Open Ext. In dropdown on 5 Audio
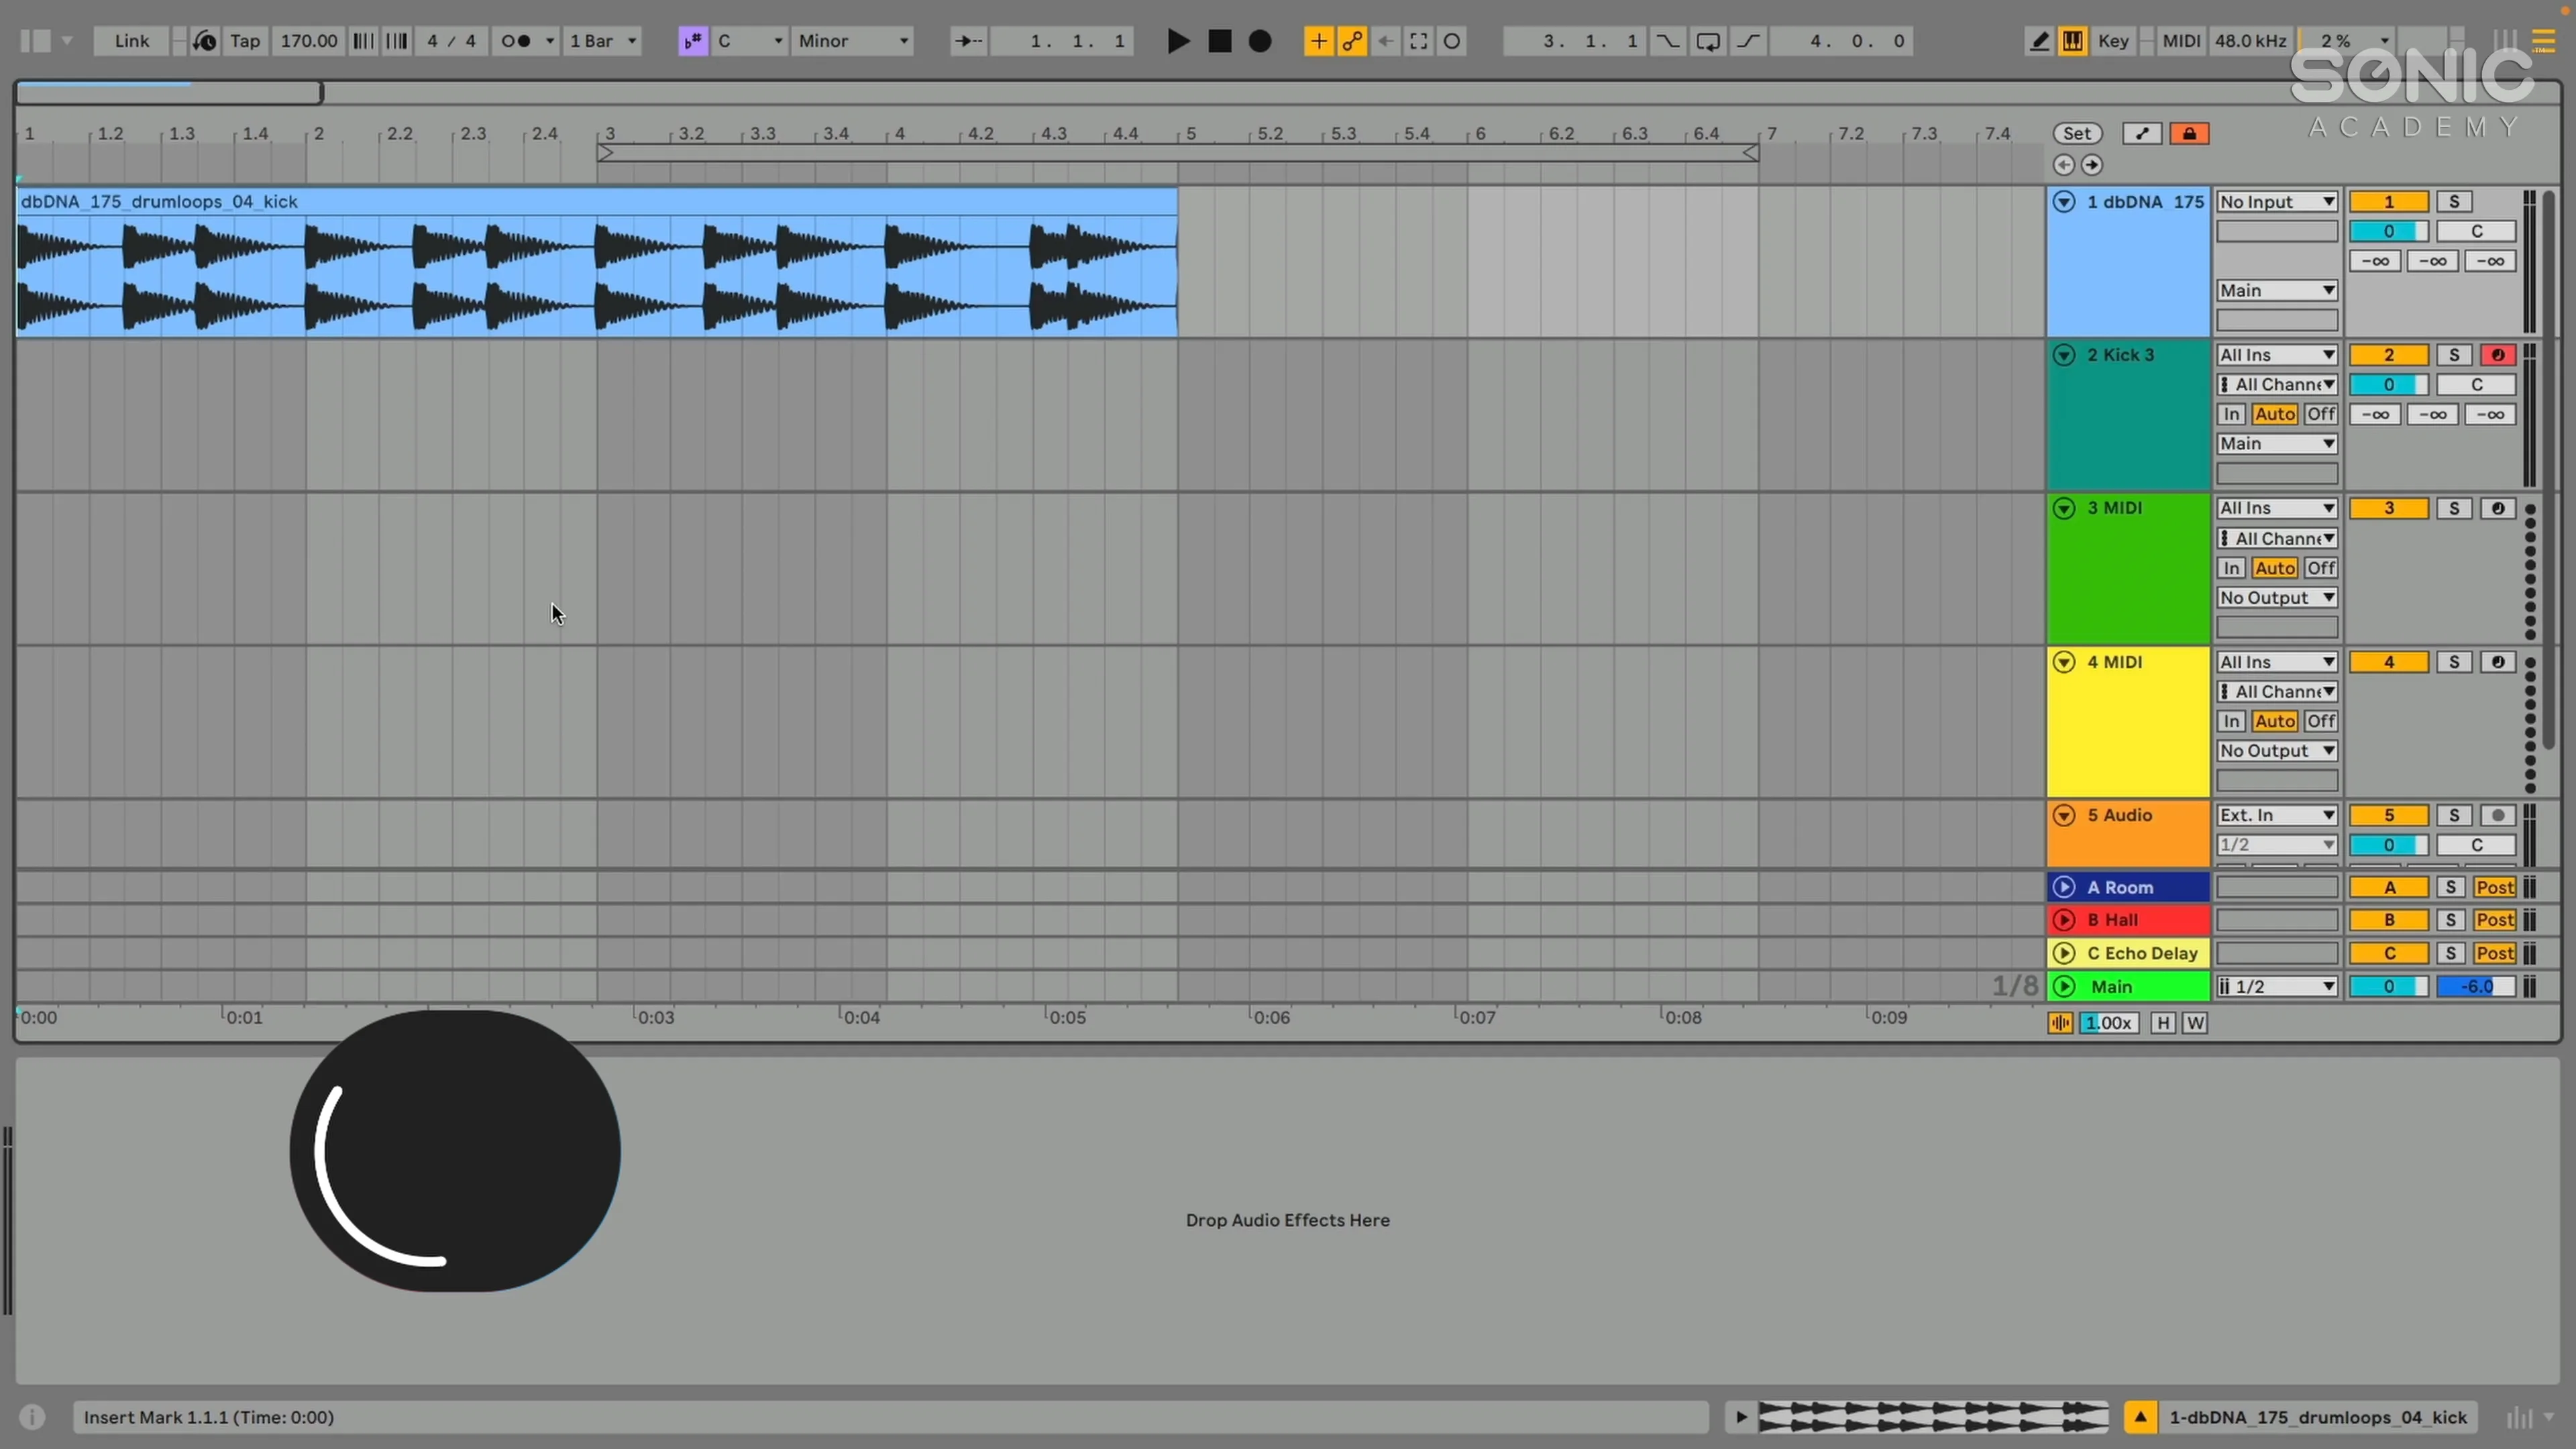Image resolution: width=2576 pixels, height=1449 pixels. (2277, 815)
